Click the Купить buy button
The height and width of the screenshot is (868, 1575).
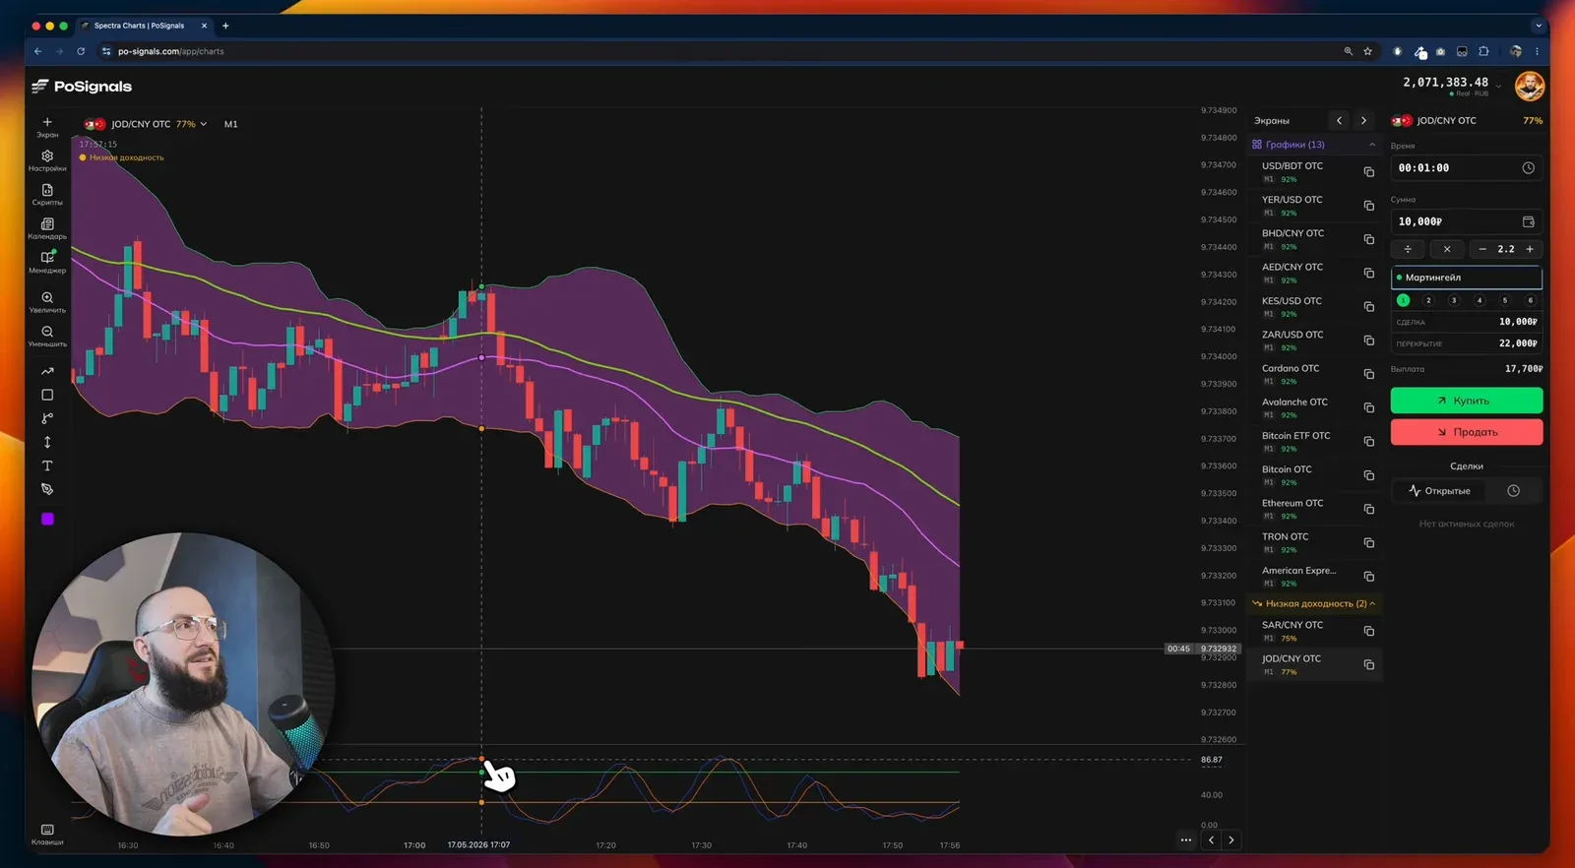(1467, 401)
